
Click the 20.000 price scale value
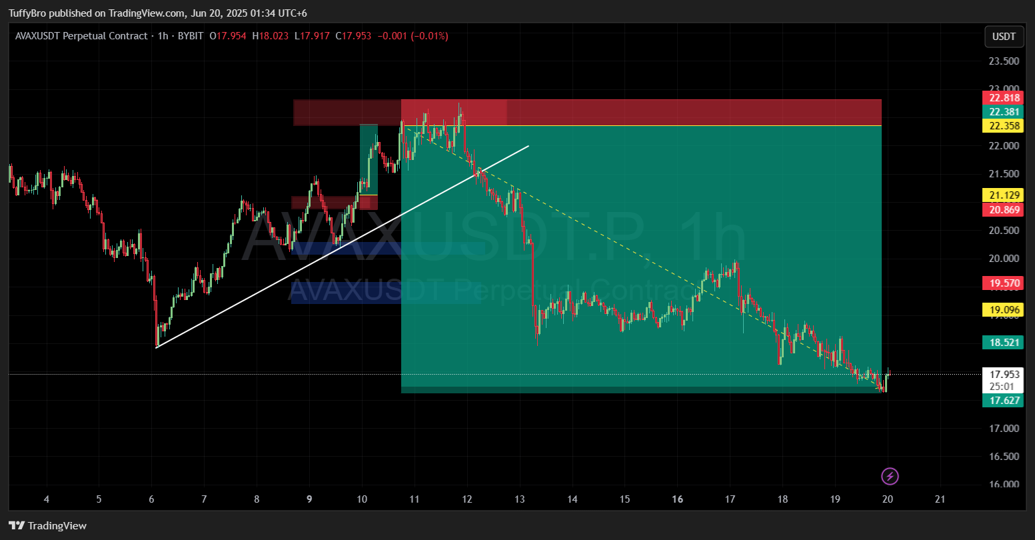1004,259
